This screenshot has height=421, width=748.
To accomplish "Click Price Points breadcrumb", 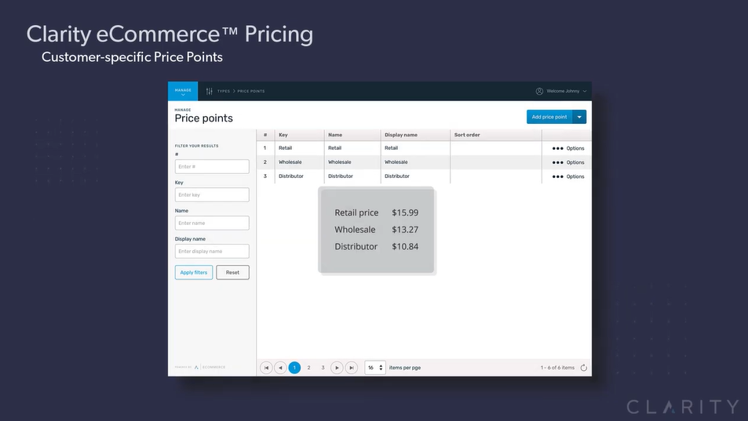I will [251, 91].
